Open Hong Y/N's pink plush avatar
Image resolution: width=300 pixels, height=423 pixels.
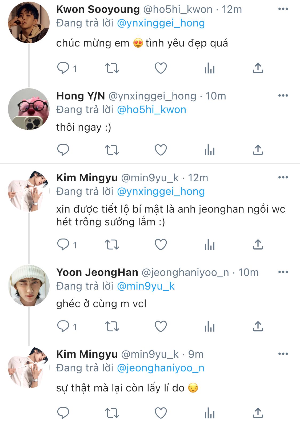(29, 109)
